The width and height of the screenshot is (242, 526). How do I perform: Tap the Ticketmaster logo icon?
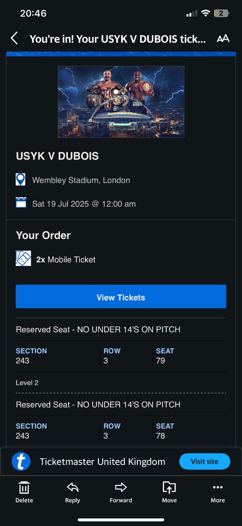[x=21, y=462]
